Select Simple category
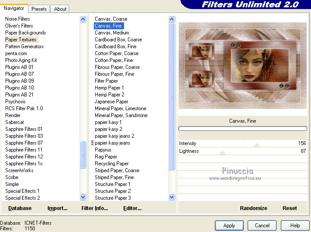Screen dimensions: 311x232 click(x=12, y=184)
